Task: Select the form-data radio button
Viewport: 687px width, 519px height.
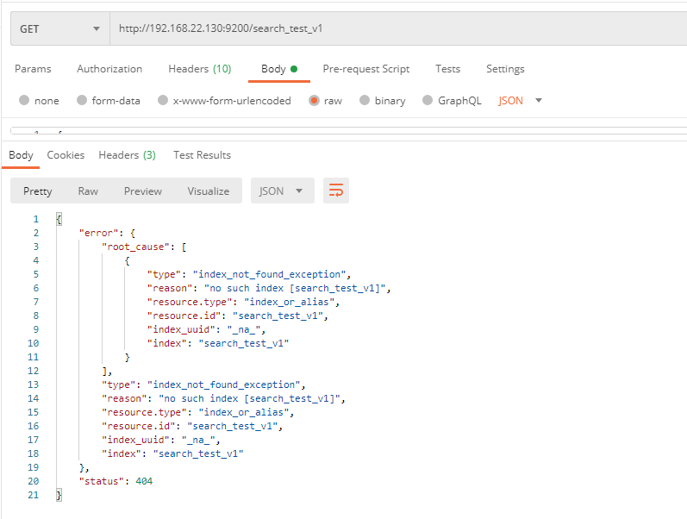Action: coord(82,100)
